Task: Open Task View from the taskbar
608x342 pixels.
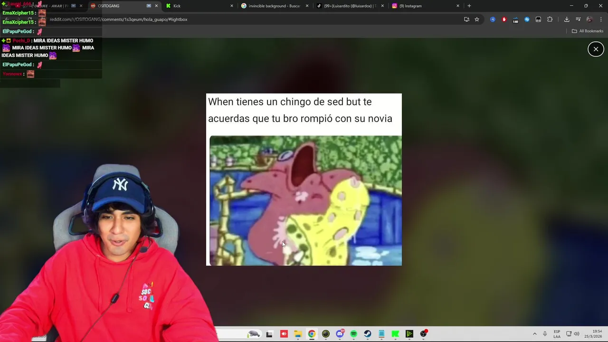Action: [x=269, y=334]
